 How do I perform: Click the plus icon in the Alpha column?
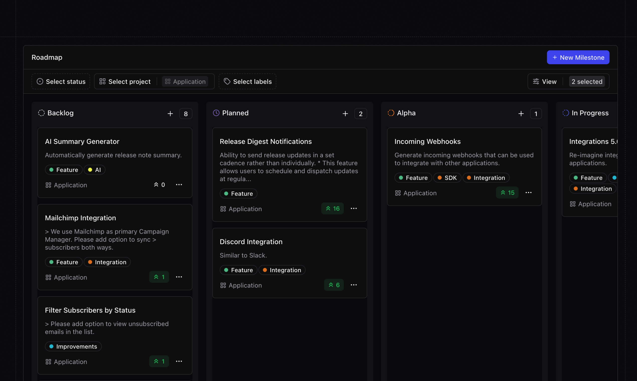(521, 114)
